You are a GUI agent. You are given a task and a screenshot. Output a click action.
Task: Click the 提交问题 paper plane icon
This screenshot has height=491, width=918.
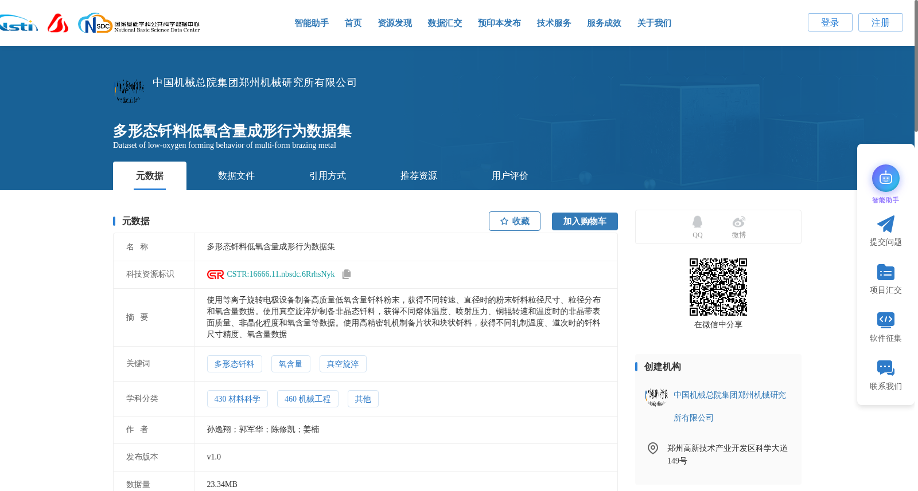pos(886,224)
